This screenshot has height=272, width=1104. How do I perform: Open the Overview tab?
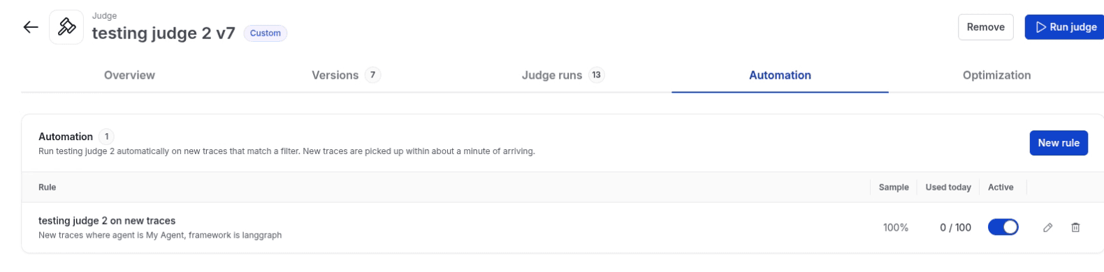(x=129, y=75)
